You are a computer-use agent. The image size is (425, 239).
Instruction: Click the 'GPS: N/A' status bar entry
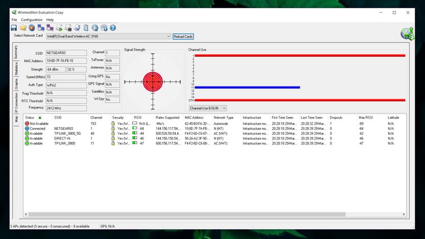(107, 226)
